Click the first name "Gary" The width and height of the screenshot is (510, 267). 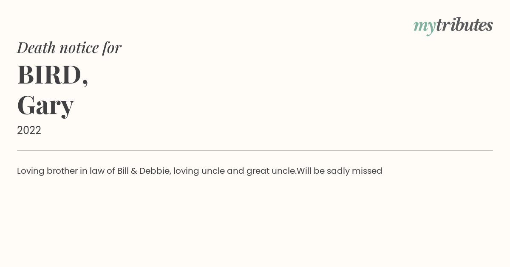point(45,106)
